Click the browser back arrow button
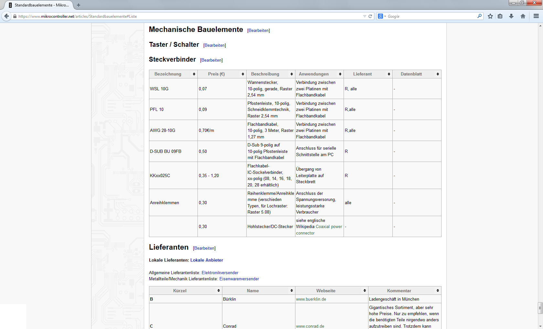Viewport: 543px width, 329px height. (x=6, y=16)
